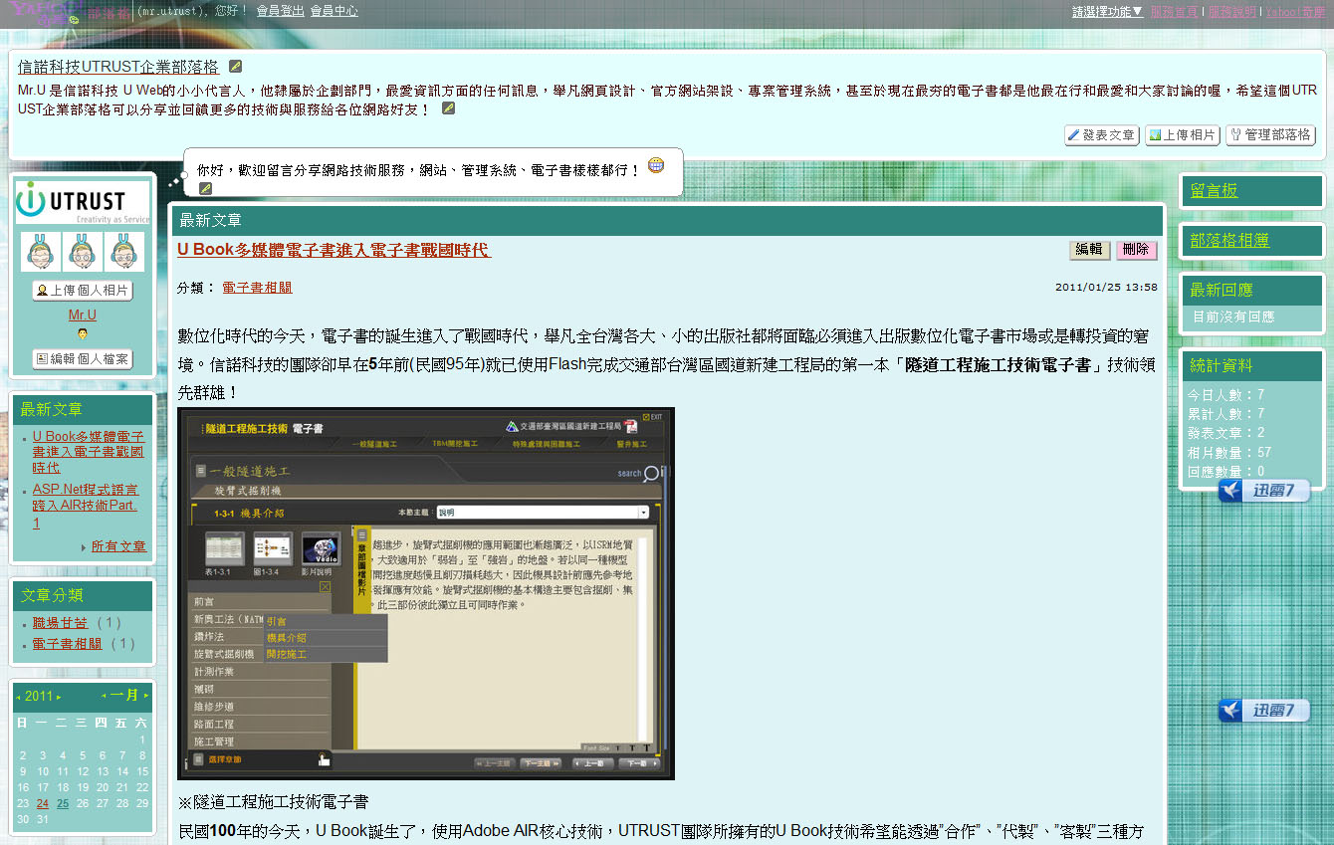Click the 發表文章：2 statistic
The height and width of the screenshot is (845, 1334).
pyautogui.click(x=1225, y=433)
